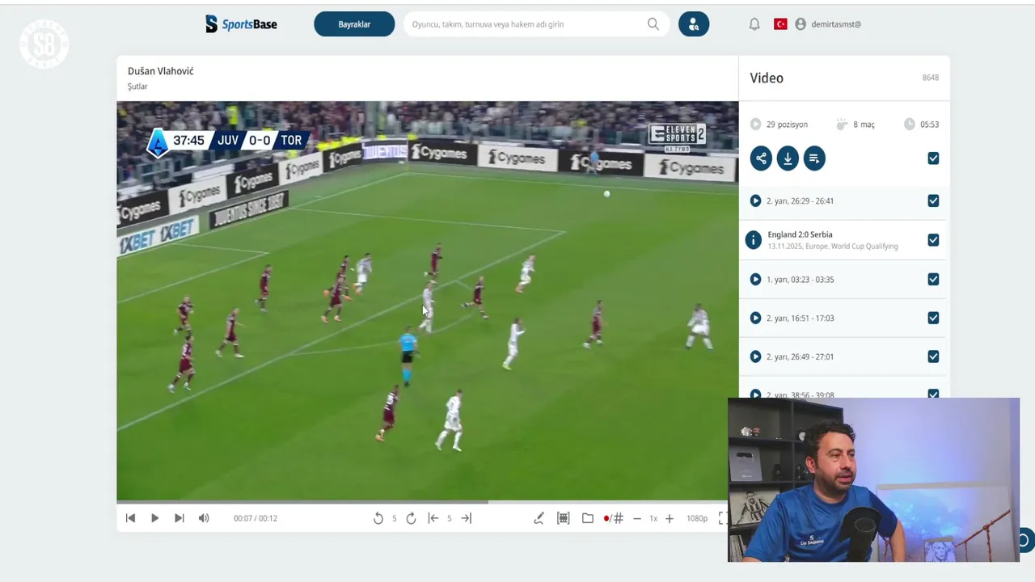The image size is (1035, 582).
Task: Click the 1x playback speed value
Action: 653,518
